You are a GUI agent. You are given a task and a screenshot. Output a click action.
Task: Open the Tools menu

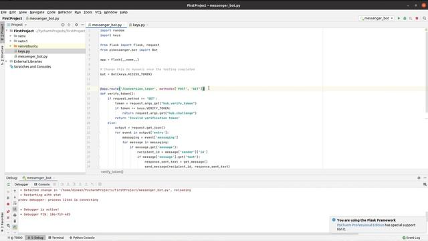[88, 12]
